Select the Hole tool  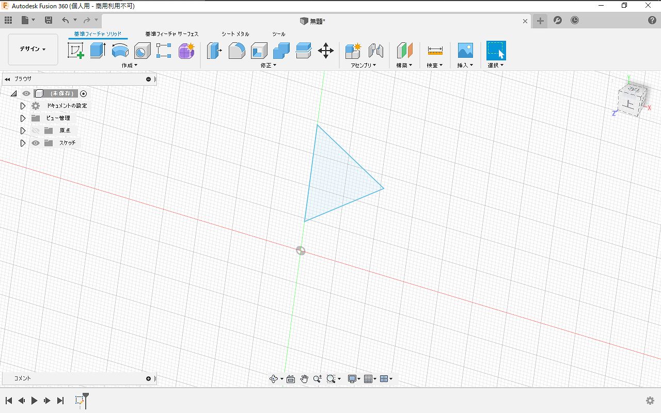click(x=142, y=51)
